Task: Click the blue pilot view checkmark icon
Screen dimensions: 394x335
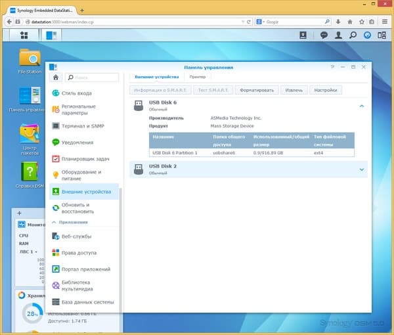Action: [x=367, y=35]
